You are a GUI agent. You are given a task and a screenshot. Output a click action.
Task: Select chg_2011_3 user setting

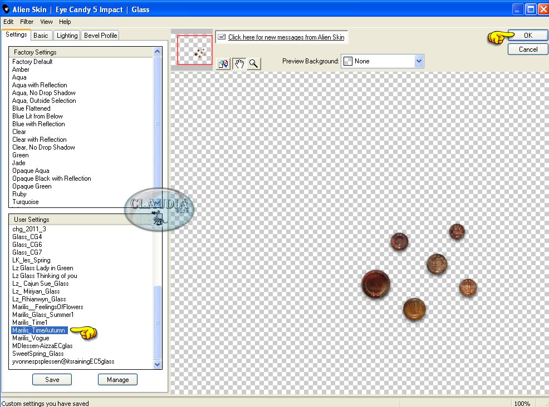(29, 229)
